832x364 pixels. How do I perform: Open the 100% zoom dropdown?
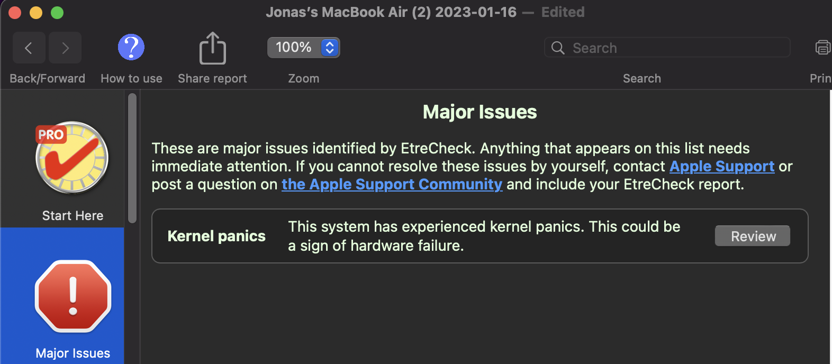coord(294,48)
